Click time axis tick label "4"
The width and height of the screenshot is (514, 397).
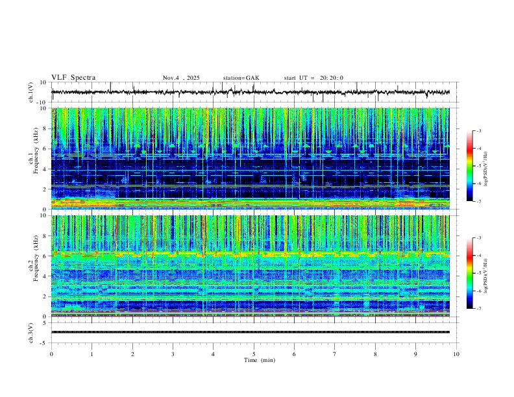coord(213,354)
